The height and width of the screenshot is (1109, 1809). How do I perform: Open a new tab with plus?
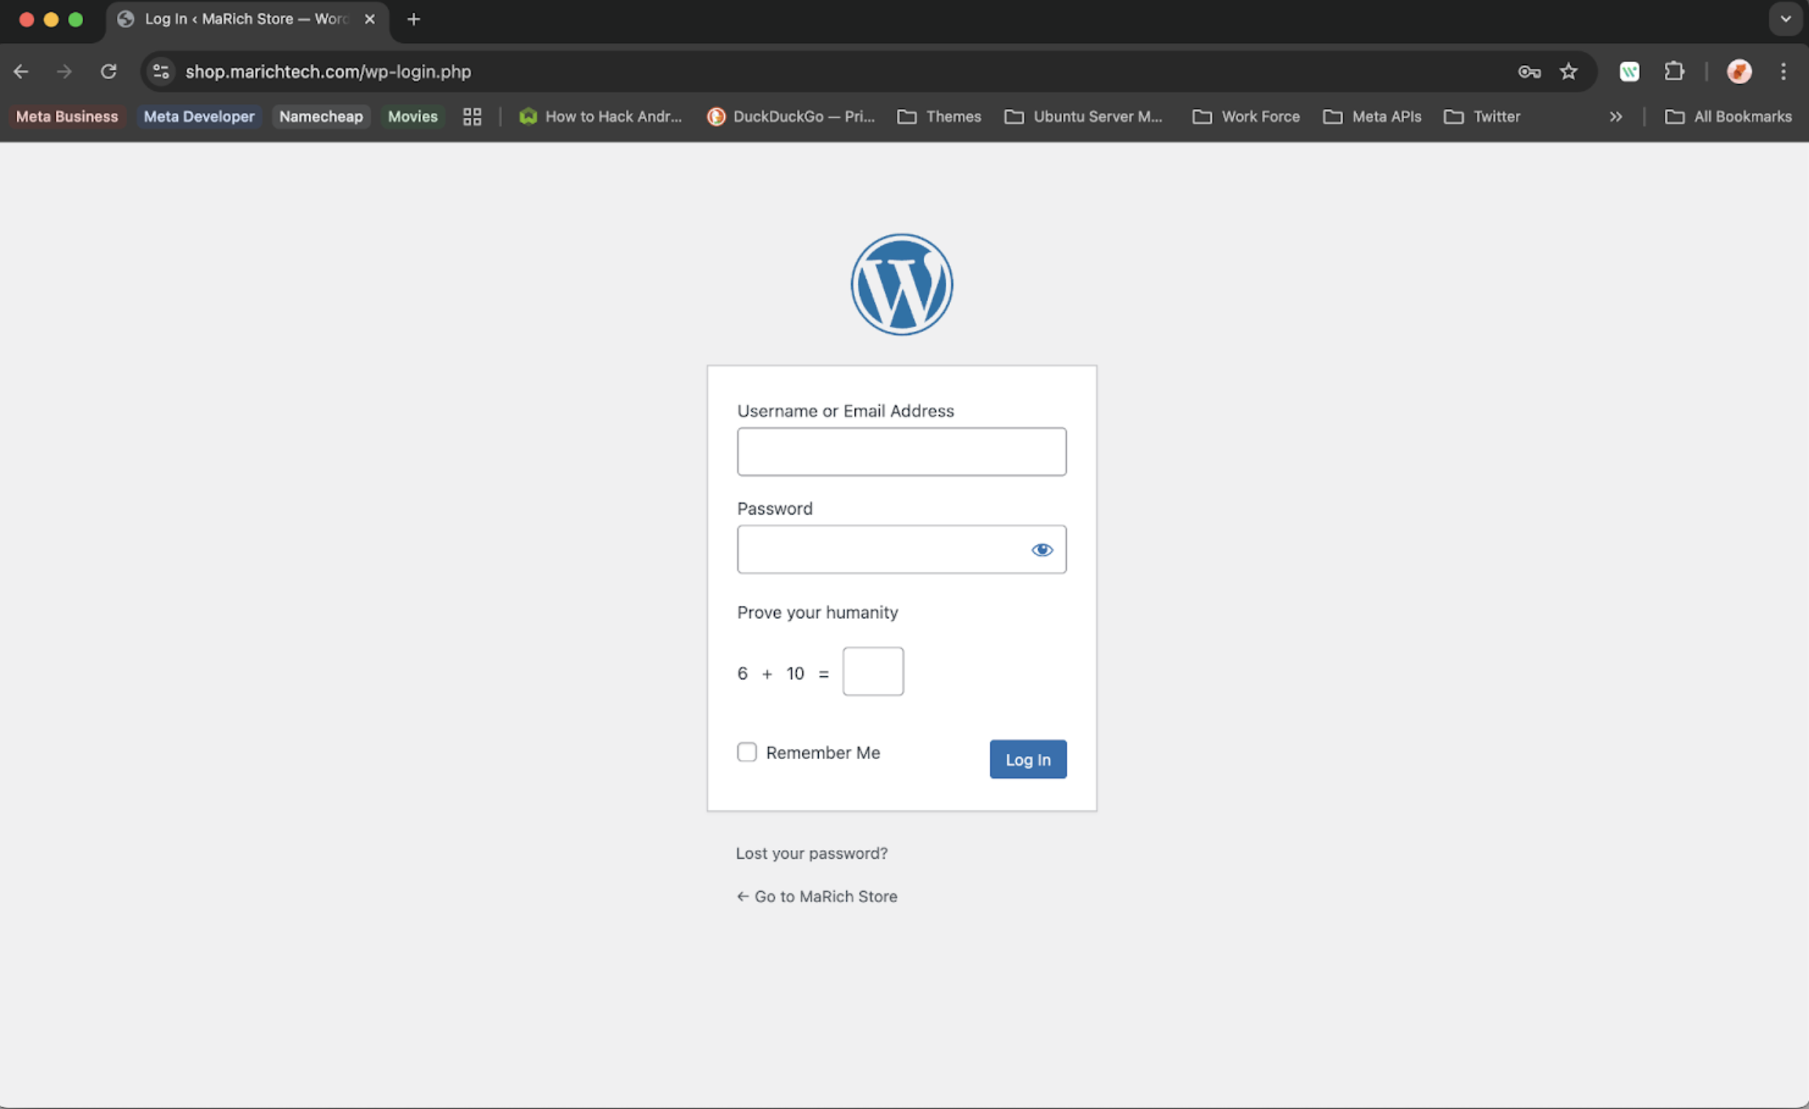click(x=413, y=19)
